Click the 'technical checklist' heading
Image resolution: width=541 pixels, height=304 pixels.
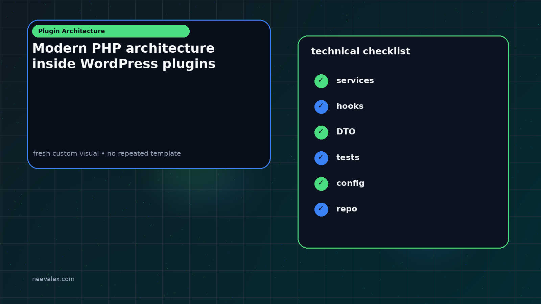click(360, 51)
